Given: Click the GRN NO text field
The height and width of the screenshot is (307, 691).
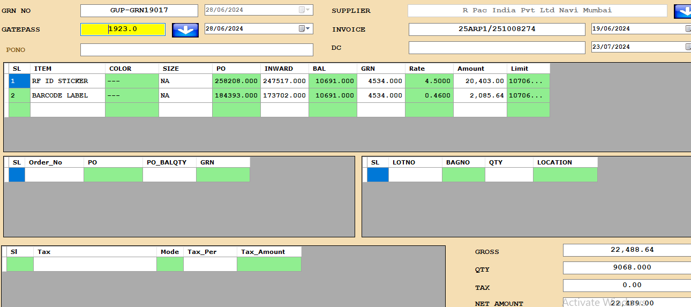Looking at the screenshot, I should coord(139,11).
